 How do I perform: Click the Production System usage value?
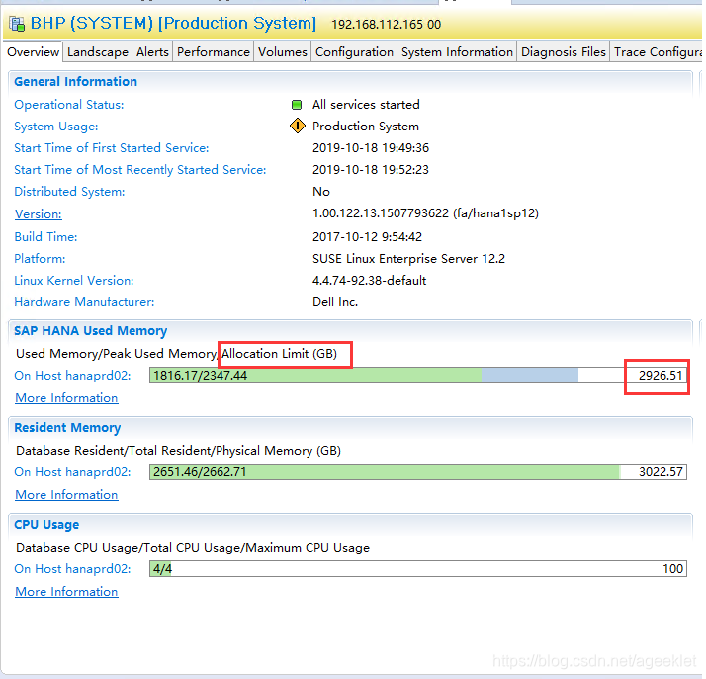tap(366, 127)
